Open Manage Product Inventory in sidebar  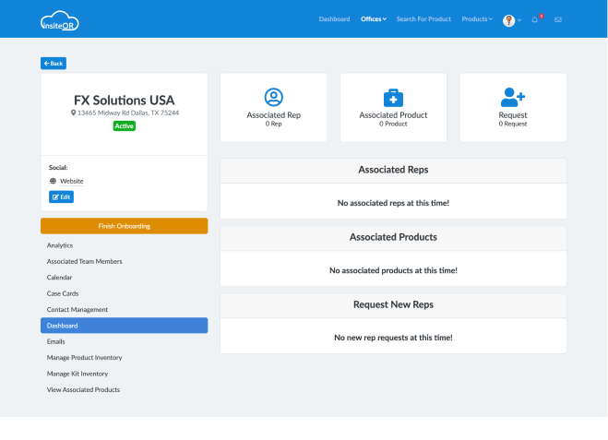tap(84, 358)
